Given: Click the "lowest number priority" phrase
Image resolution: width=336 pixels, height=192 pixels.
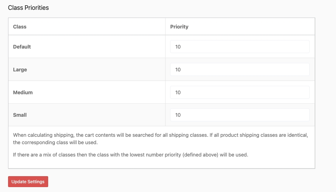Looking at the screenshot, I should pyautogui.click(x=155, y=155).
